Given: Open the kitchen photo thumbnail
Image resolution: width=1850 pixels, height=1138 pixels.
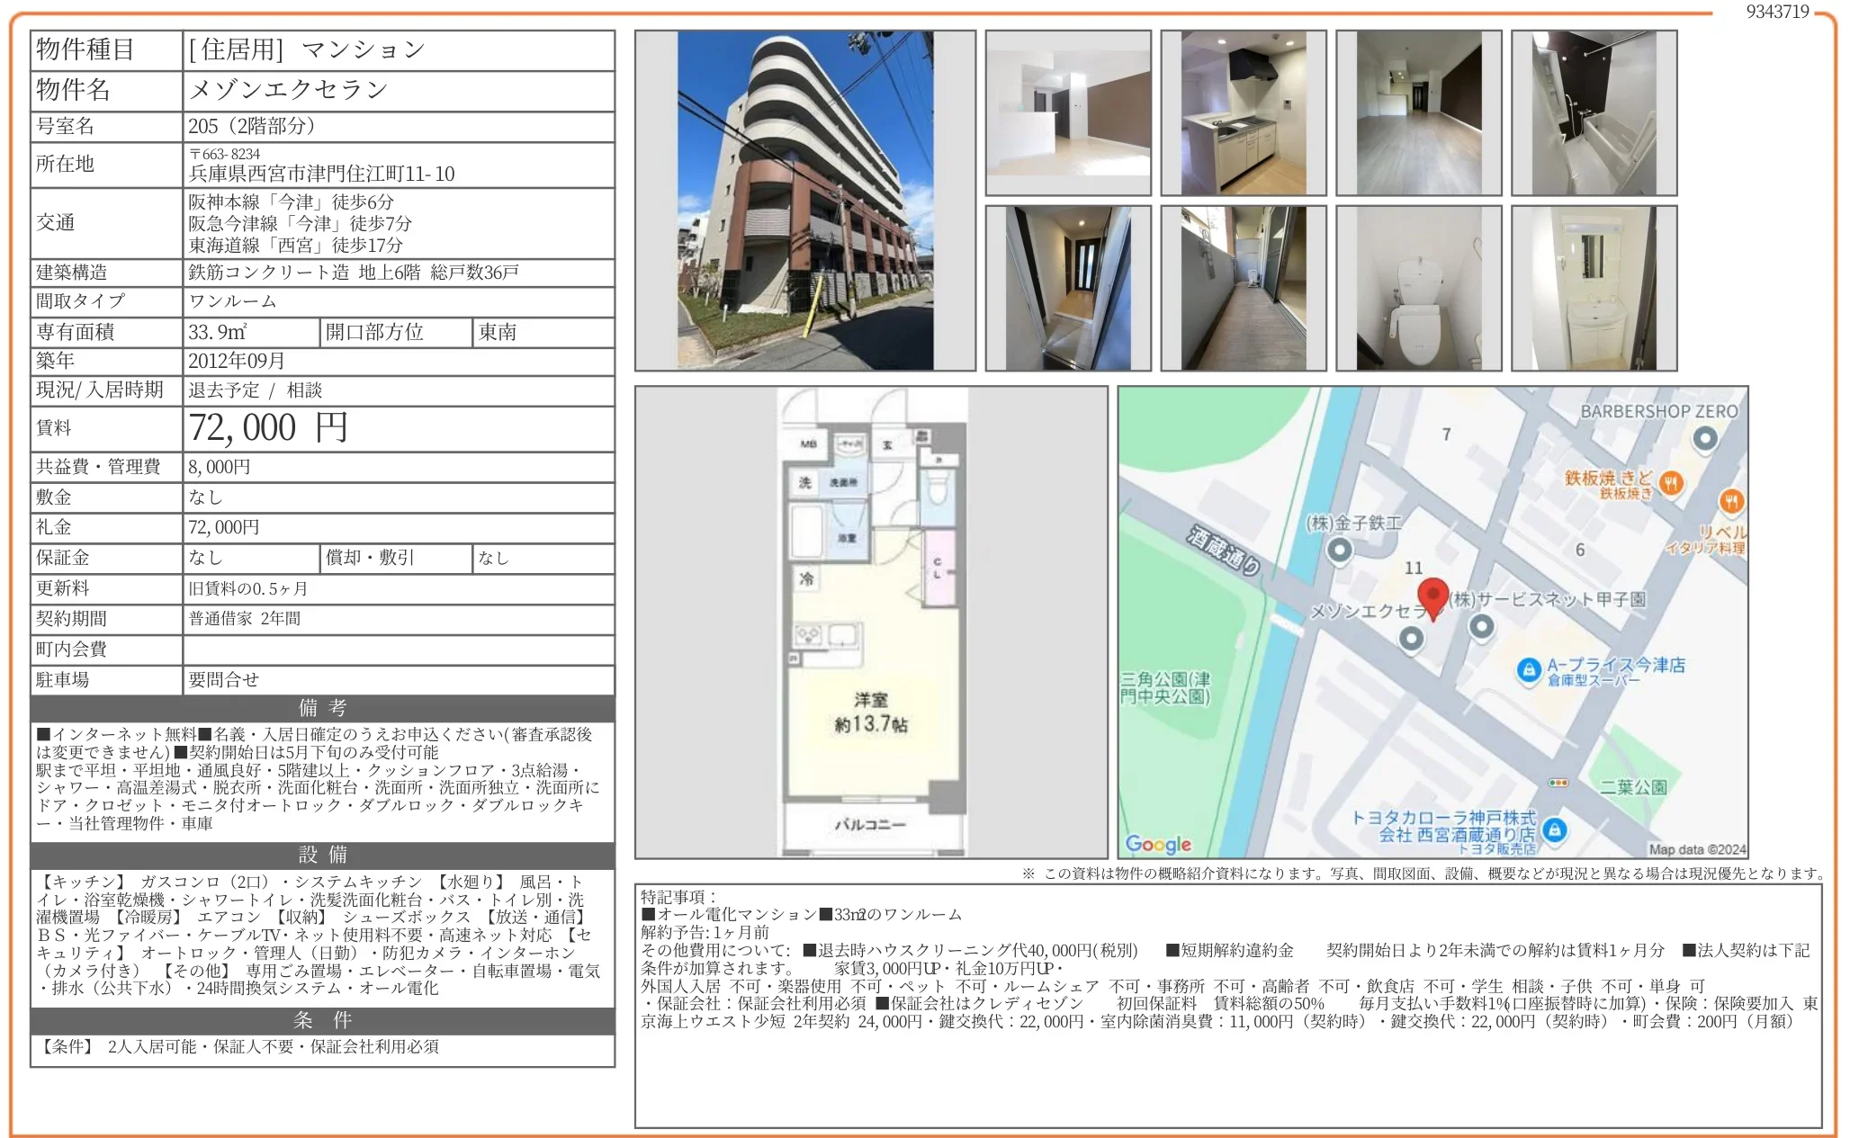Looking at the screenshot, I should [x=1243, y=113].
